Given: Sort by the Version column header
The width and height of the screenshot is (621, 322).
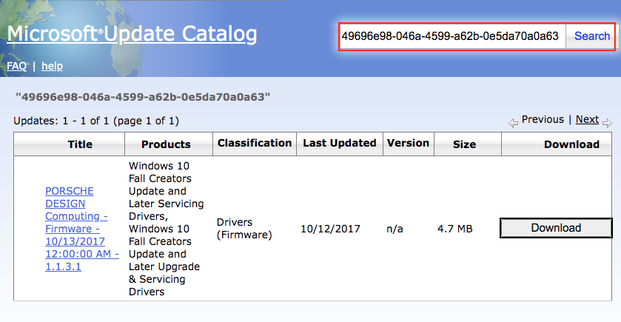Looking at the screenshot, I should 408,143.
